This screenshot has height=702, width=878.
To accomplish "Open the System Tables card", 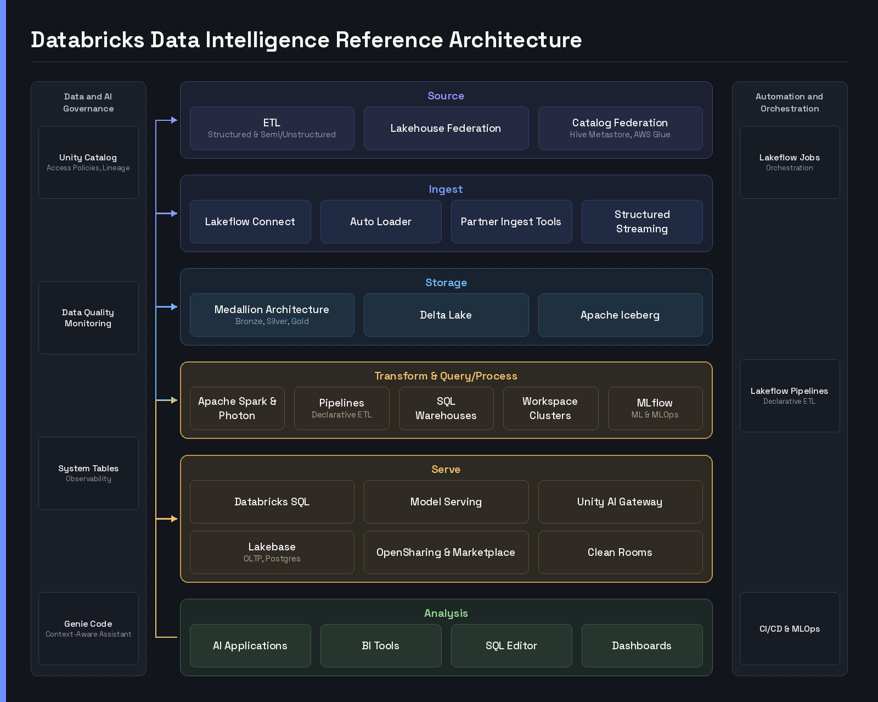I will 88,473.
